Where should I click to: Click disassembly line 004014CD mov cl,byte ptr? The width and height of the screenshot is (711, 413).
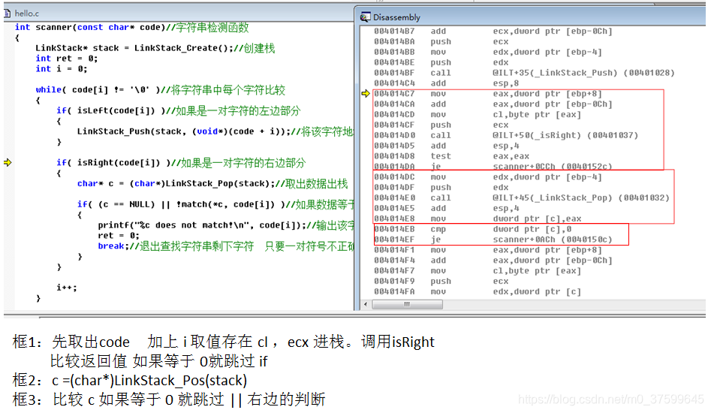point(478,115)
